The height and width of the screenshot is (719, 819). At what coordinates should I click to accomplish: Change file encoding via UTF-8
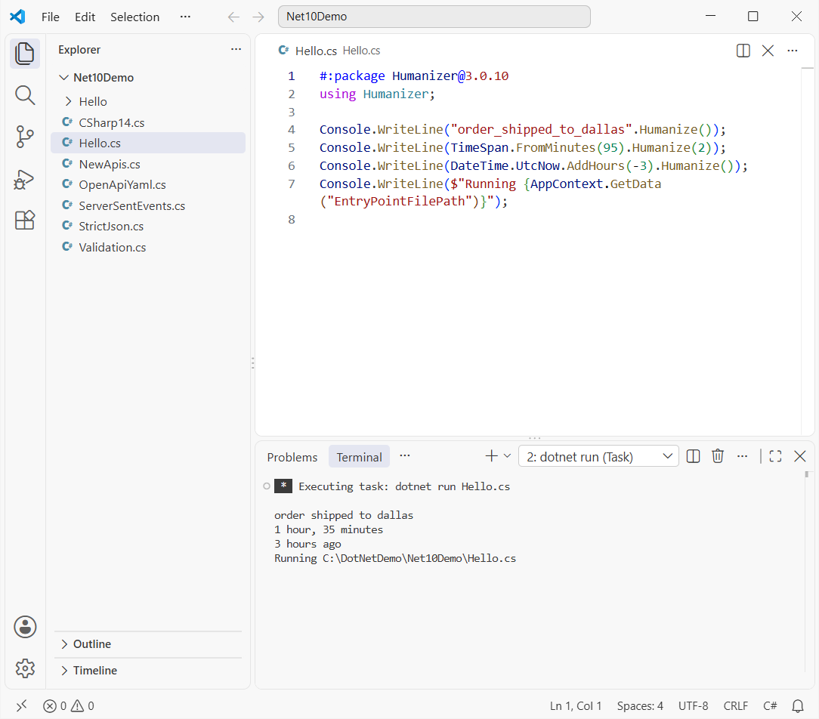(x=693, y=706)
